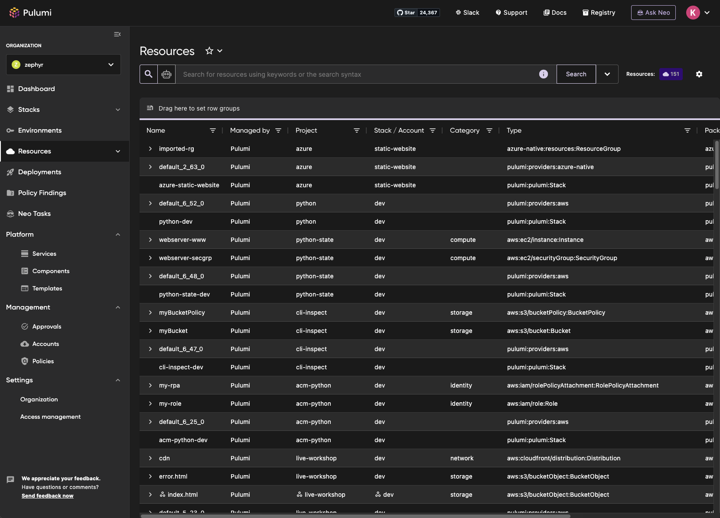Open the Registry from top navigation

click(x=599, y=13)
